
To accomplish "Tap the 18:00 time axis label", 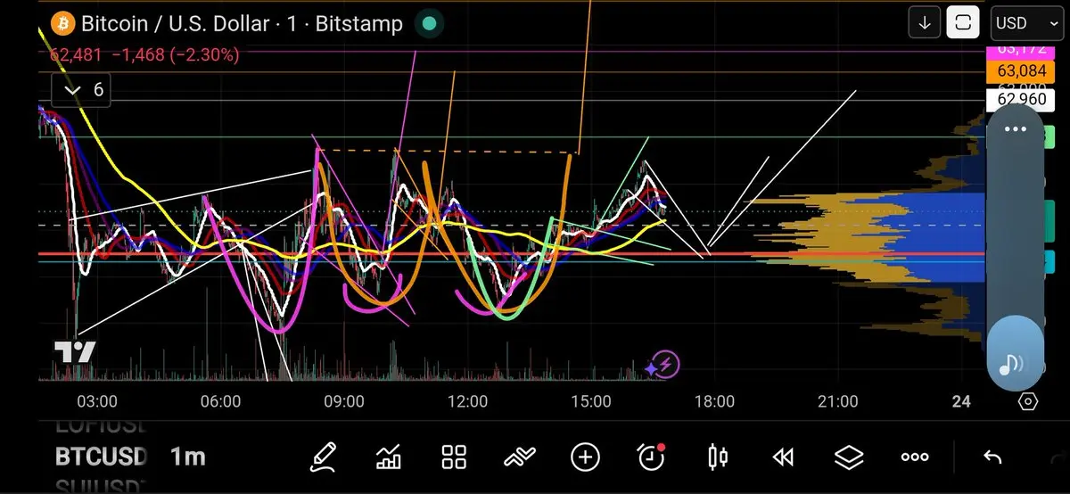I will point(714,402).
